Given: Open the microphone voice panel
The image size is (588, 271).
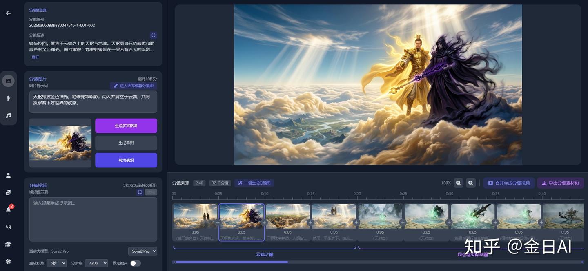Looking at the screenshot, I should tap(8, 98).
